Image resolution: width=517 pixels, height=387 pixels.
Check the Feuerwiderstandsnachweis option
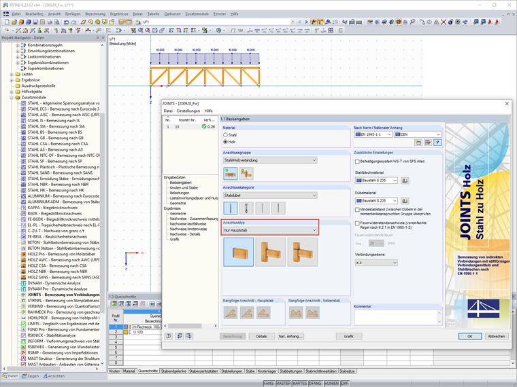click(358, 223)
